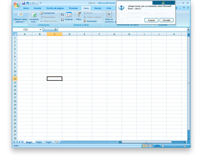This screenshot has width=204, height=161.
Task: Zoom out with the minus button
Action: point(163,146)
